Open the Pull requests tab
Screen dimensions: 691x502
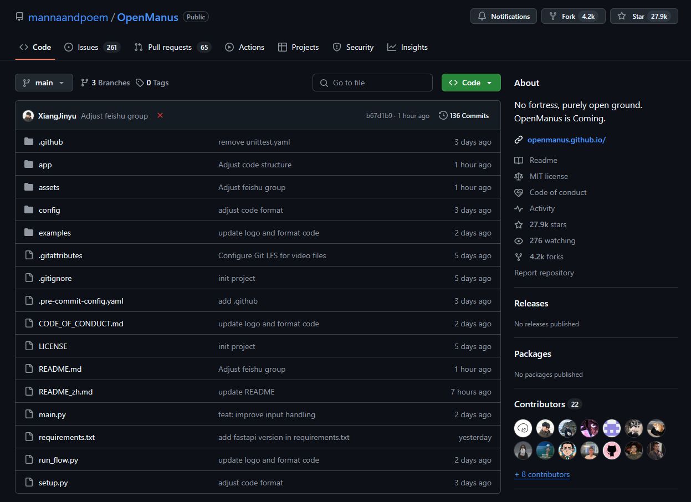pos(172,47)
